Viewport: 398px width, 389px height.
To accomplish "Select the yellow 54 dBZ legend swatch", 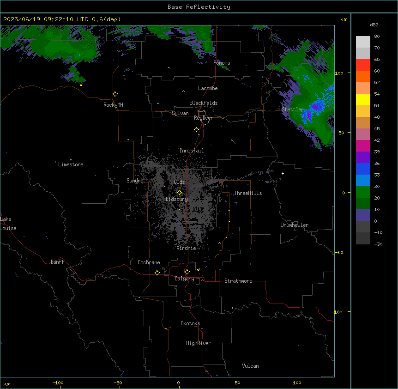I will pyautogui.click(x=363, y=99).
